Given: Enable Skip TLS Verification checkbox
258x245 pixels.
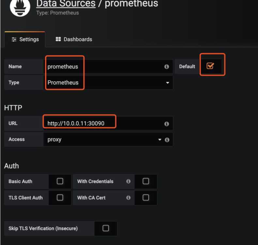Looking at the screenshot, I should 106,228.
